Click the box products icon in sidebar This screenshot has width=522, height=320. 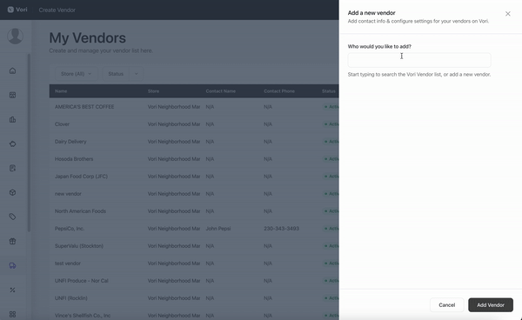pos(12,192)
